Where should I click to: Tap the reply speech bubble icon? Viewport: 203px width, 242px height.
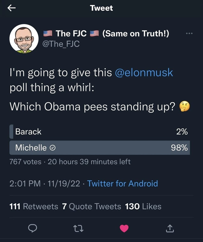coord(32,229)
